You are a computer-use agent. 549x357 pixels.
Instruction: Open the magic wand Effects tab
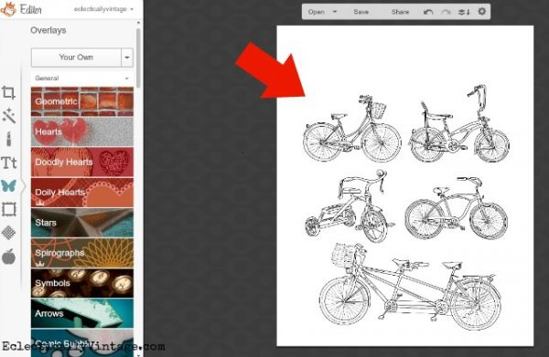pos(9,116)
